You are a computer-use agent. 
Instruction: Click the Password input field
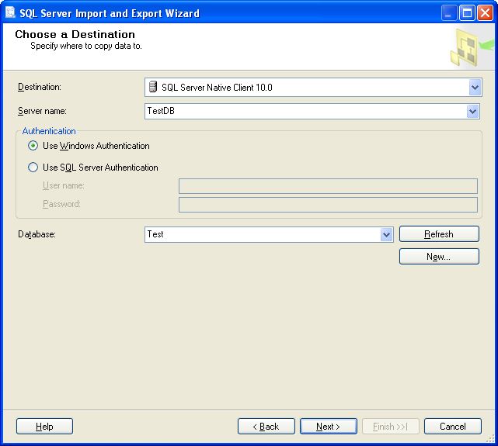coord(328,205)
